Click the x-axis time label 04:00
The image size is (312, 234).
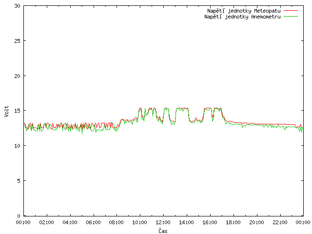click(70, 222)
